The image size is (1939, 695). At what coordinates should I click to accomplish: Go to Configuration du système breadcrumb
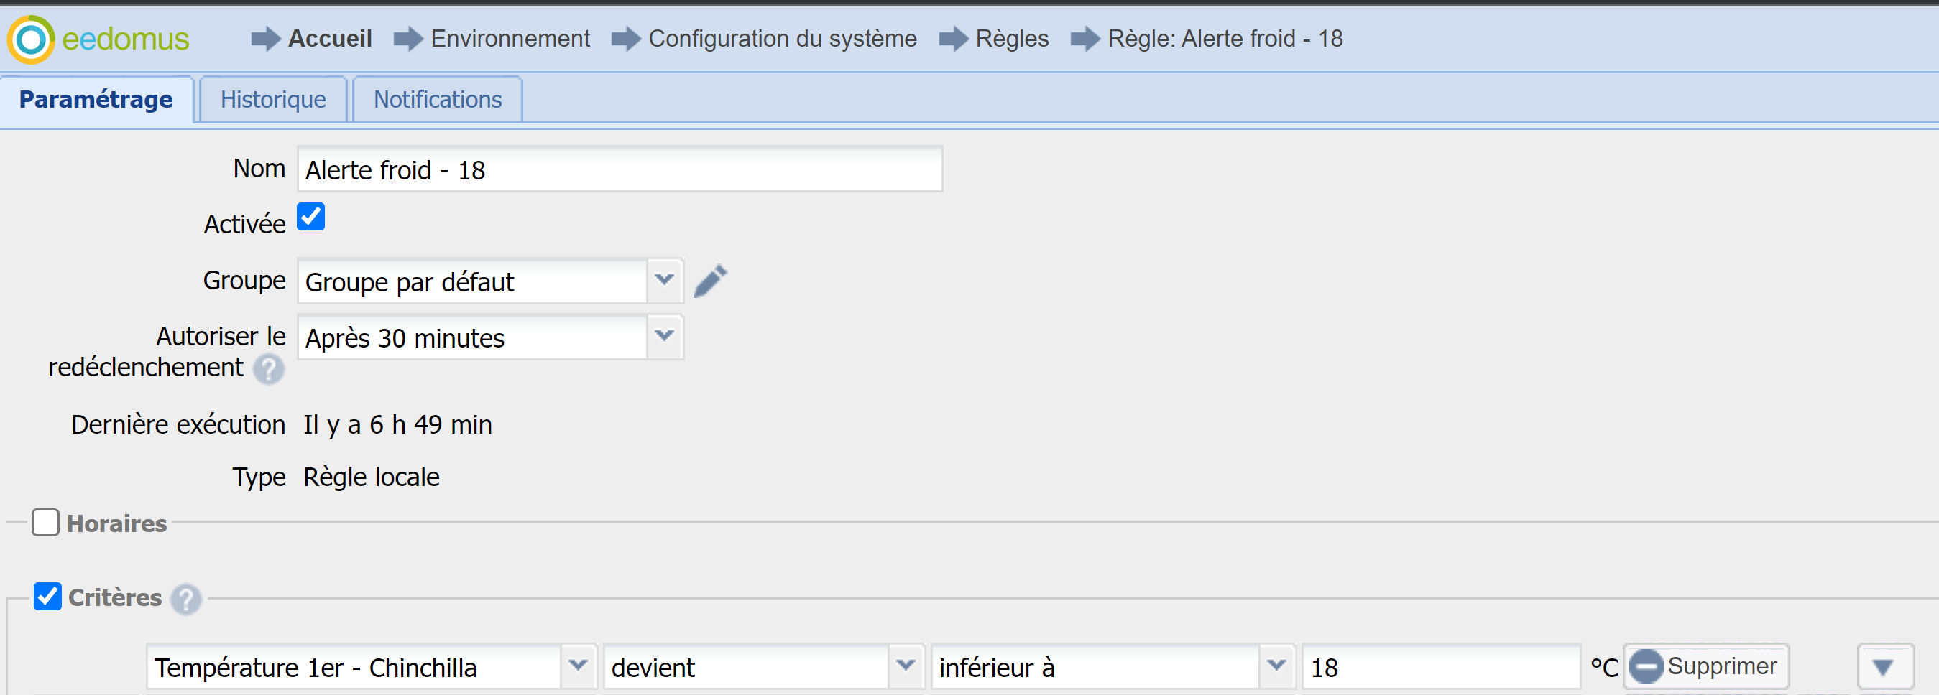pos(782,38)
